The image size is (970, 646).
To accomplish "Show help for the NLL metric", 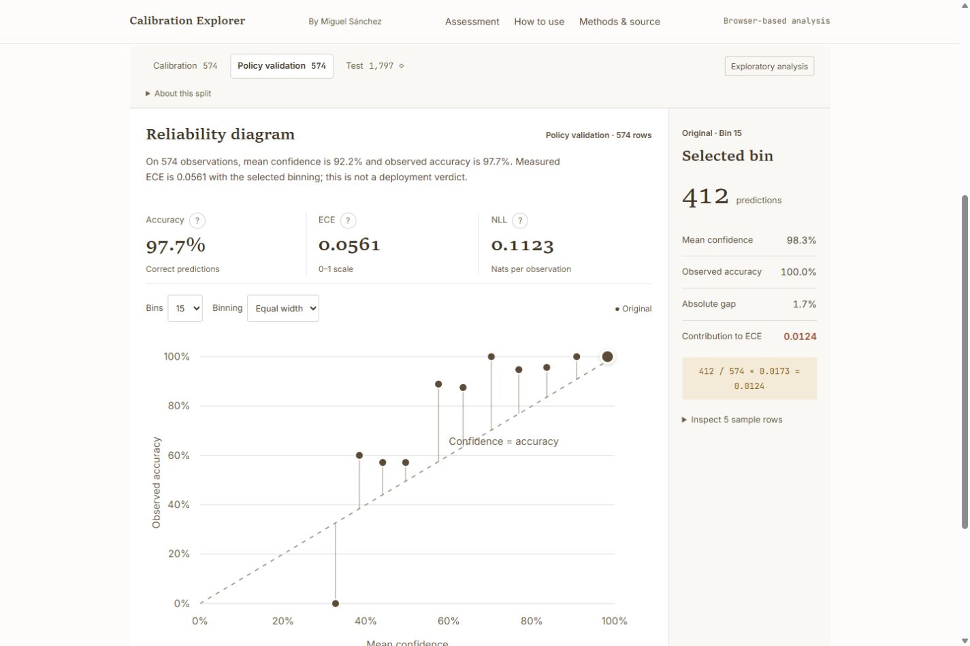I will (520, 220).
